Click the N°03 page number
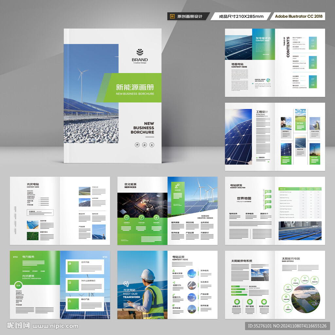Image resolution: width=335 pixels, height=335 pixels. click(15, 257)
